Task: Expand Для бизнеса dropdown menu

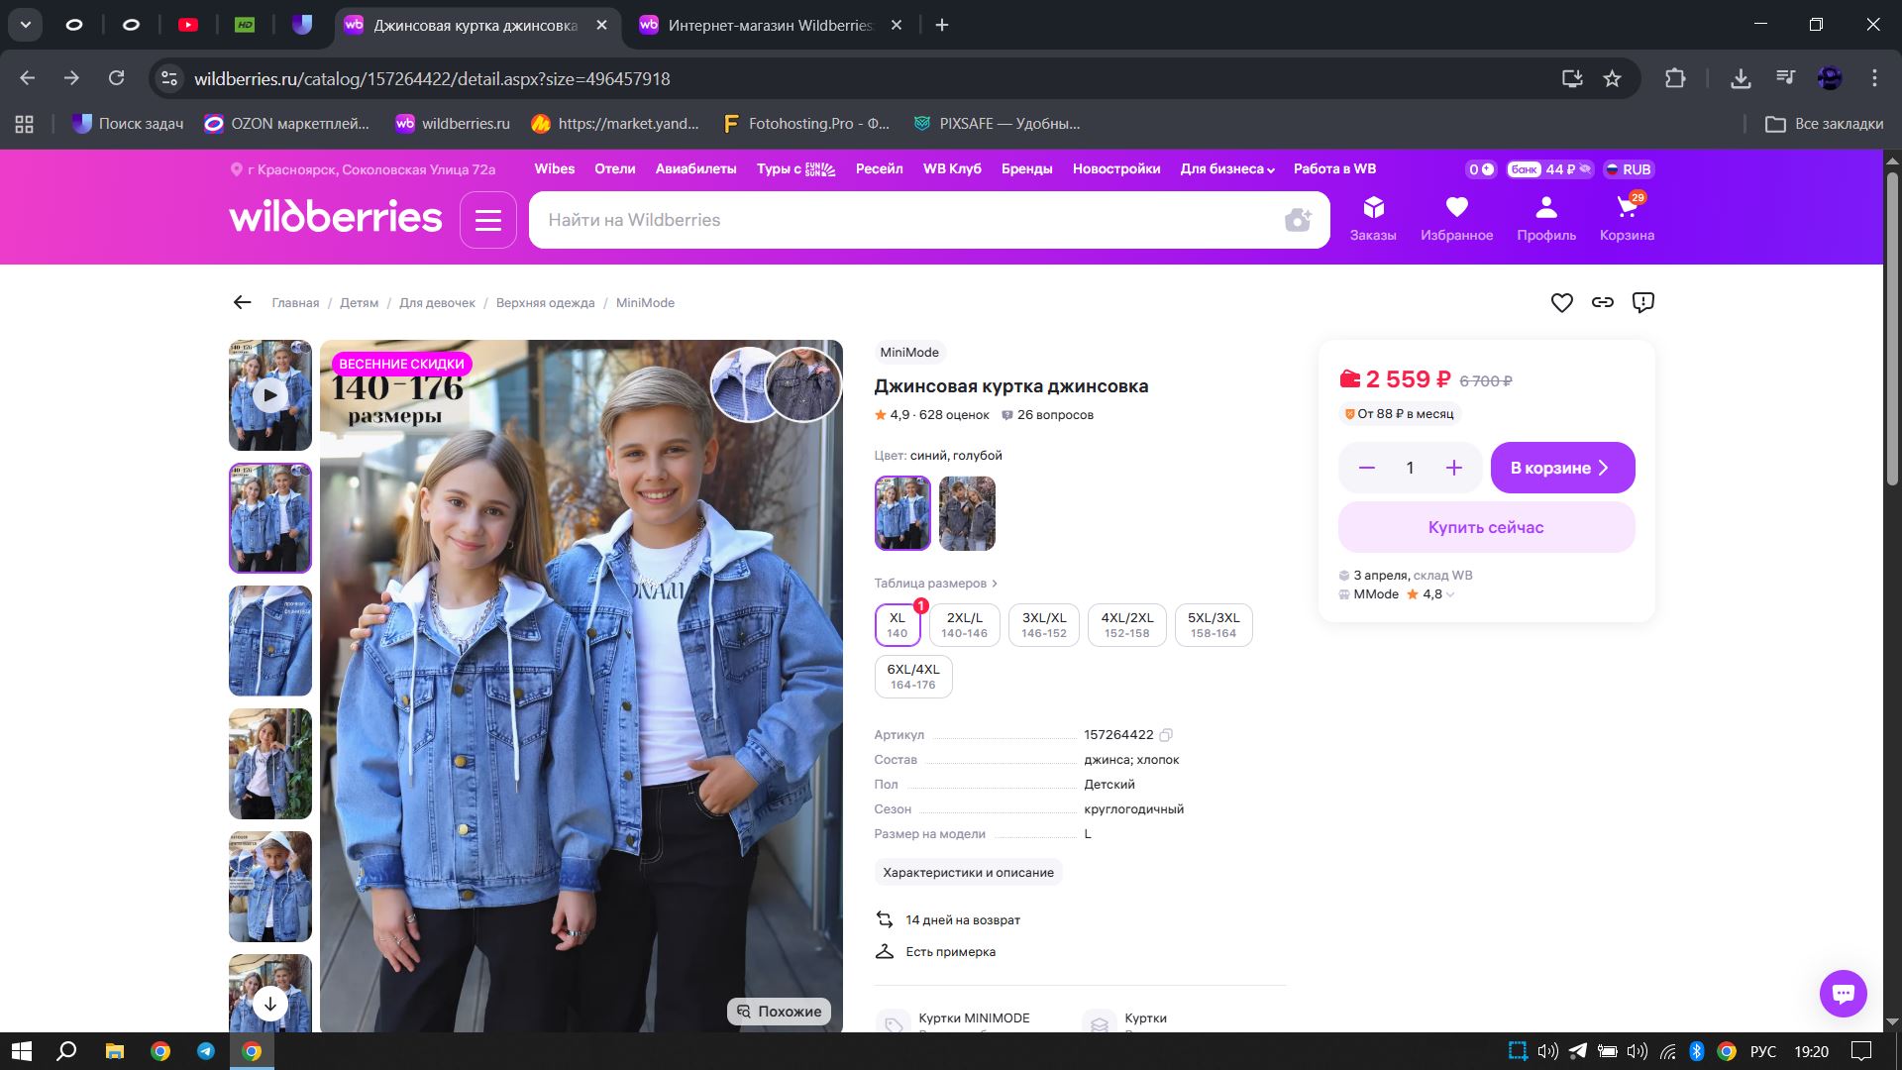Action: (1226, 169)
